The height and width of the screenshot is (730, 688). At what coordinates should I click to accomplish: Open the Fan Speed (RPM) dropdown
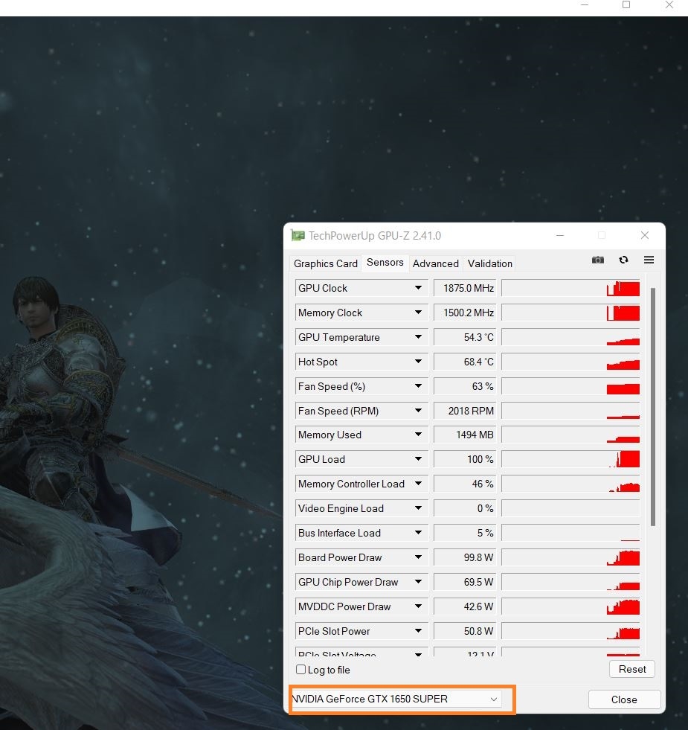coord(418,411)
